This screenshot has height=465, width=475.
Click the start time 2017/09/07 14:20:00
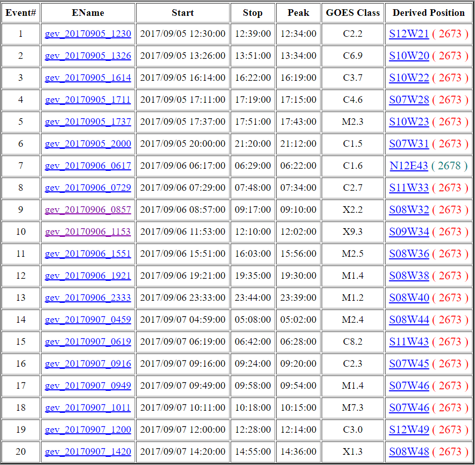point(183,451)
